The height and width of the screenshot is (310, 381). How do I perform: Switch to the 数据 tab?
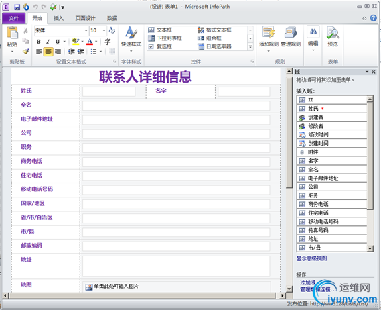(x=112, y=18)
